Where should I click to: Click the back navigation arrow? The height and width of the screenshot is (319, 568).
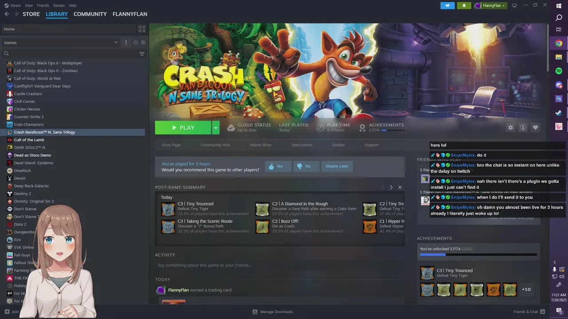click(7, 14)
